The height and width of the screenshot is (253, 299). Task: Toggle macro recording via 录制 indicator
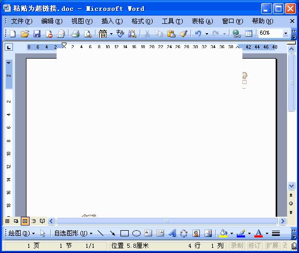[237, 246]
